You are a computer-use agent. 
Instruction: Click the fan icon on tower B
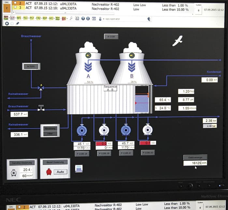pos(132,55)
